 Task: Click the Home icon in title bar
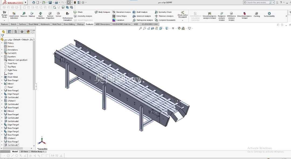pyautogui.click(x=33, y=2)
